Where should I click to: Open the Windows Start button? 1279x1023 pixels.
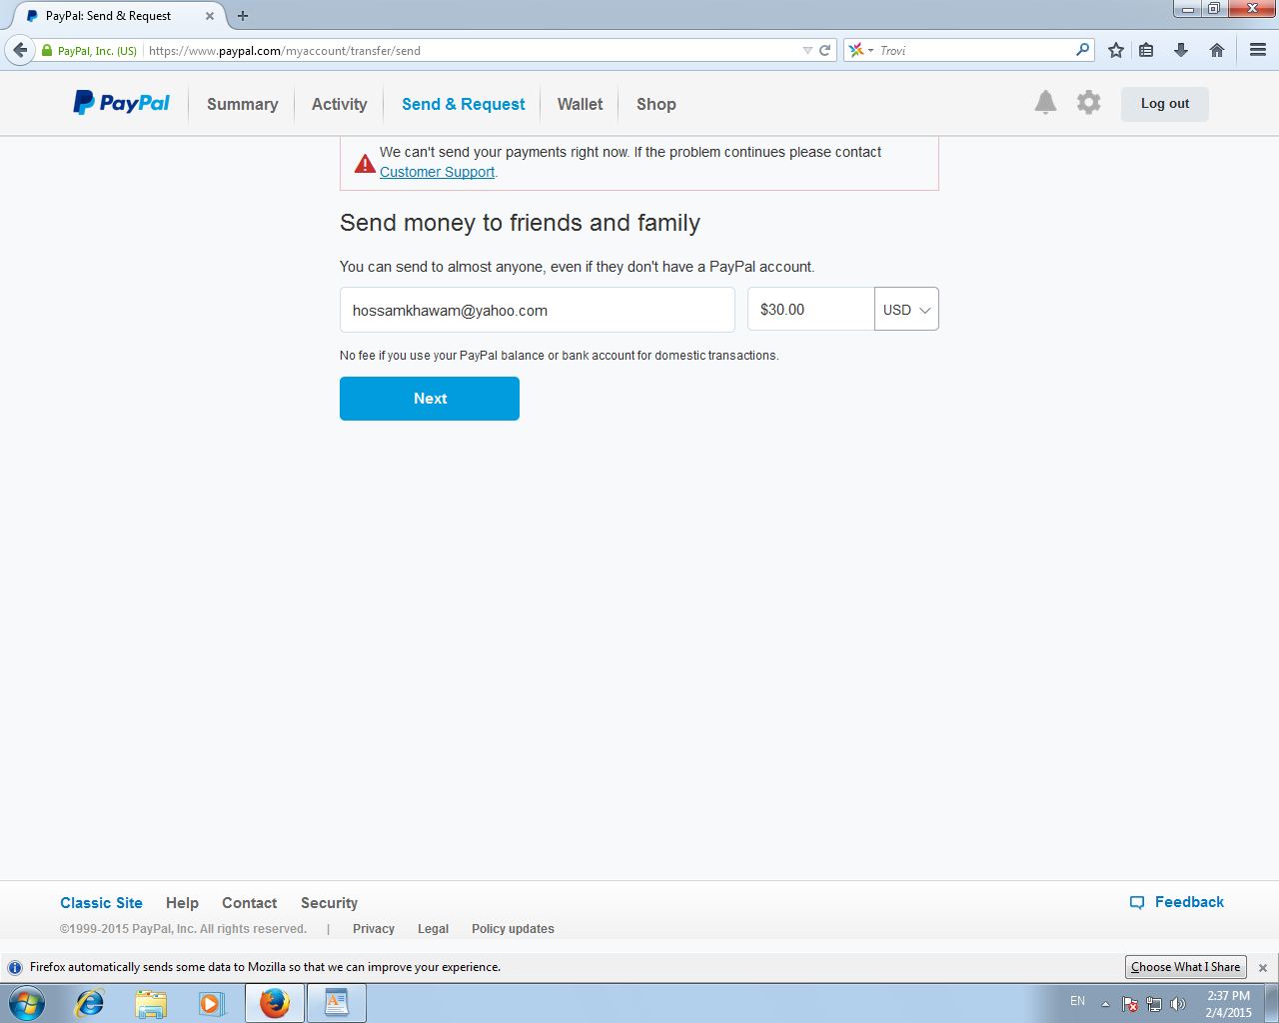[x=27, y=1003]
